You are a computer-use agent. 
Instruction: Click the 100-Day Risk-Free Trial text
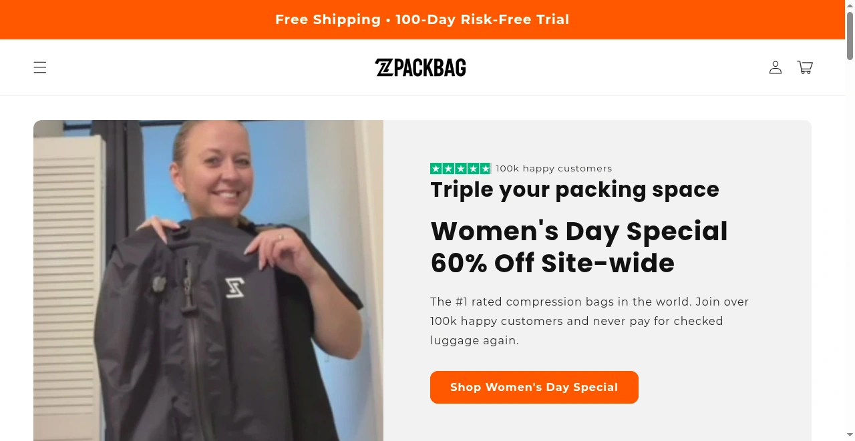482,19
